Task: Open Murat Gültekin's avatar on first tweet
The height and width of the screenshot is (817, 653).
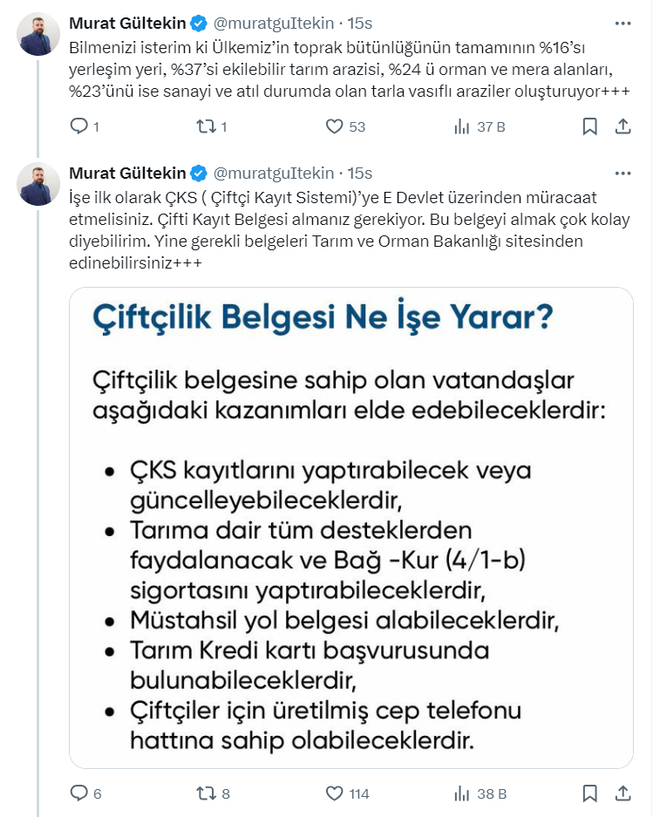Action: click(x=39, y=35)
